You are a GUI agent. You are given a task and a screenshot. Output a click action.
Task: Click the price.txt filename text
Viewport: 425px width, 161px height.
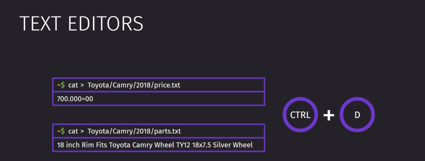(x=167, y=85)
